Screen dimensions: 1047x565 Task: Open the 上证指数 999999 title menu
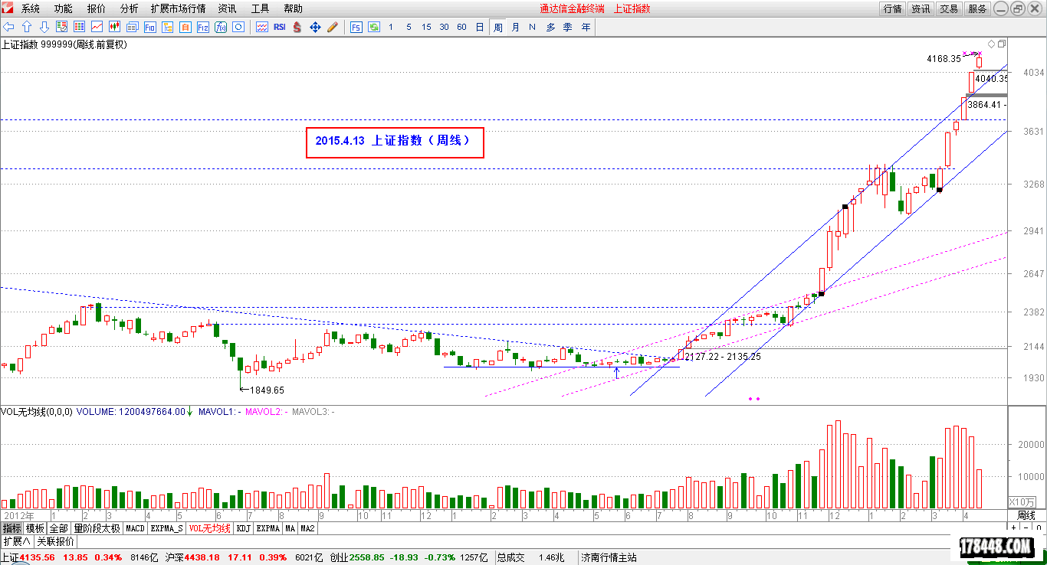[x=64, y=44]
